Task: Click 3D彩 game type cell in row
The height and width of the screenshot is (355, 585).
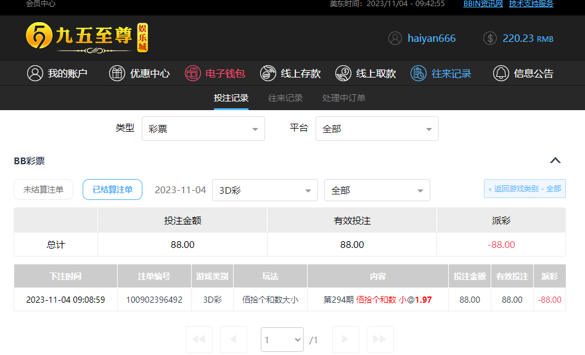Action: click(x=212, y=300)
